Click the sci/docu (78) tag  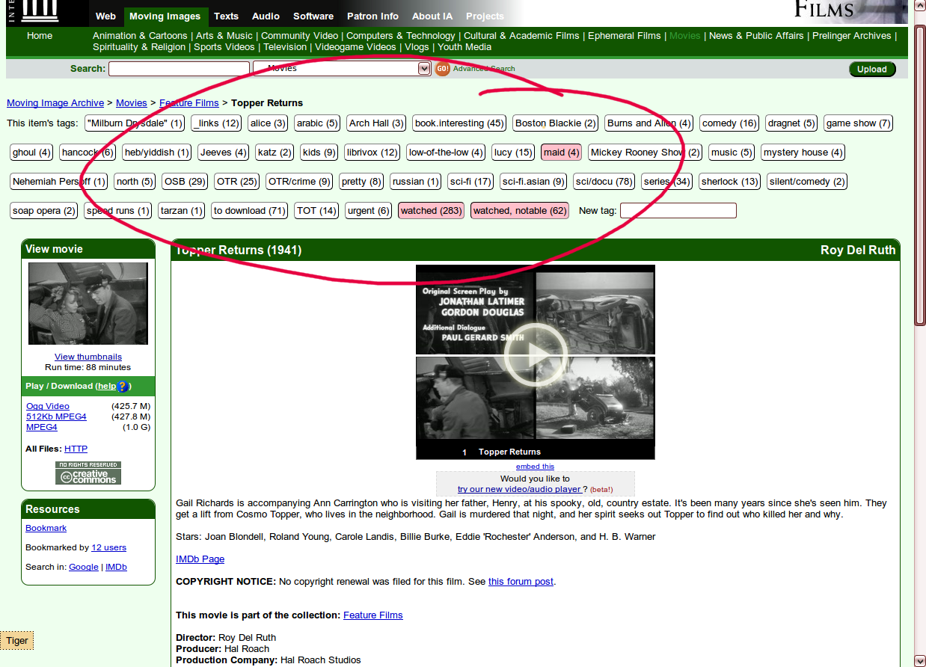click(604, 182)
